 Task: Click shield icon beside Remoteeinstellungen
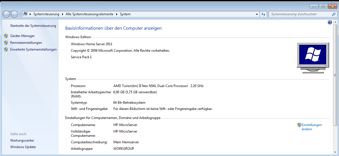(x=6, y=43)
